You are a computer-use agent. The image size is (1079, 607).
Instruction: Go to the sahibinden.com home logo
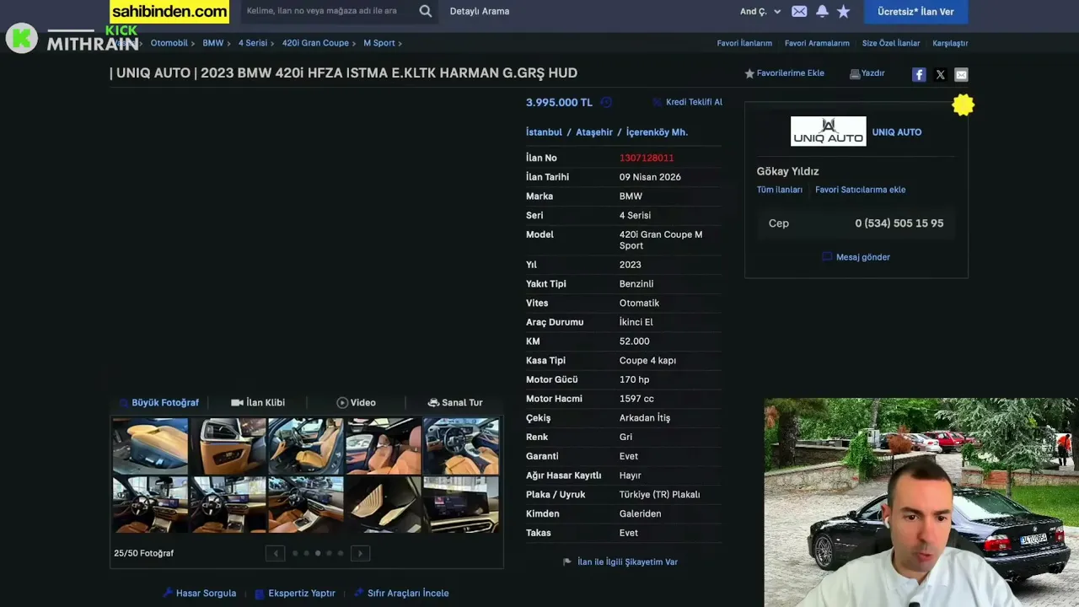point(169,11)
